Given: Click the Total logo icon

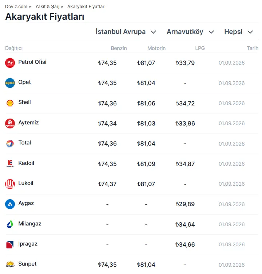Looking at the screenshot, I should (10, 144).
